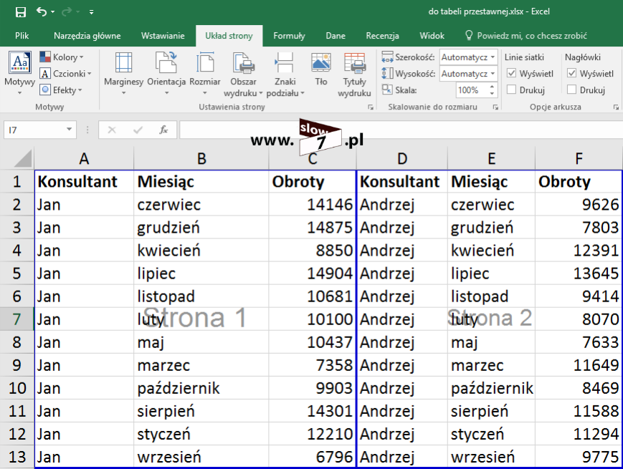
Task: Open Opcje arkusza dialog launcher
Action: [x=616, y=107]
